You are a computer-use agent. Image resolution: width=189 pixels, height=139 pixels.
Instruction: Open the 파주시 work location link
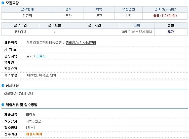(42, 56)
